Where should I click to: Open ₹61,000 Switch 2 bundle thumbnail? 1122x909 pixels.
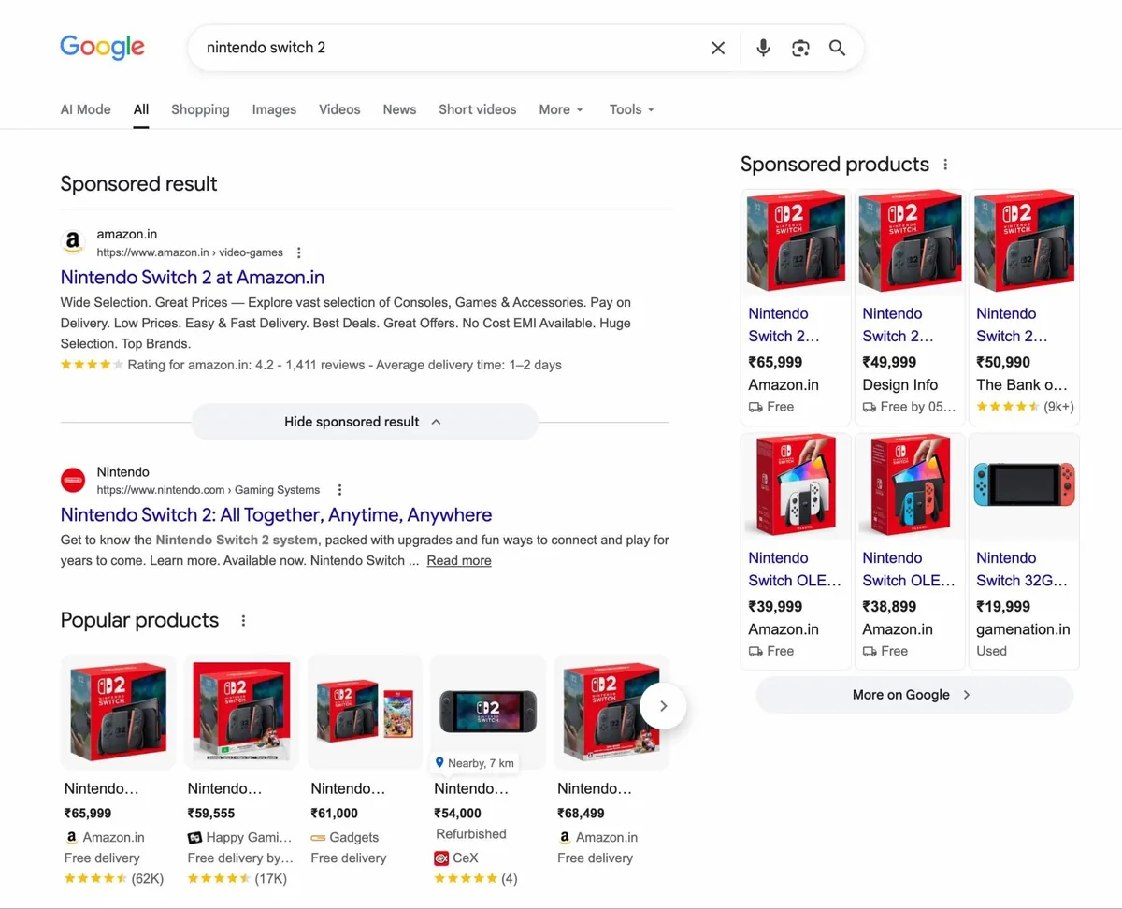[365, 713]
